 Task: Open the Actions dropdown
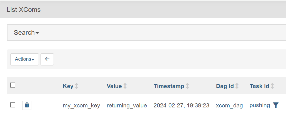tap(25, 59)
